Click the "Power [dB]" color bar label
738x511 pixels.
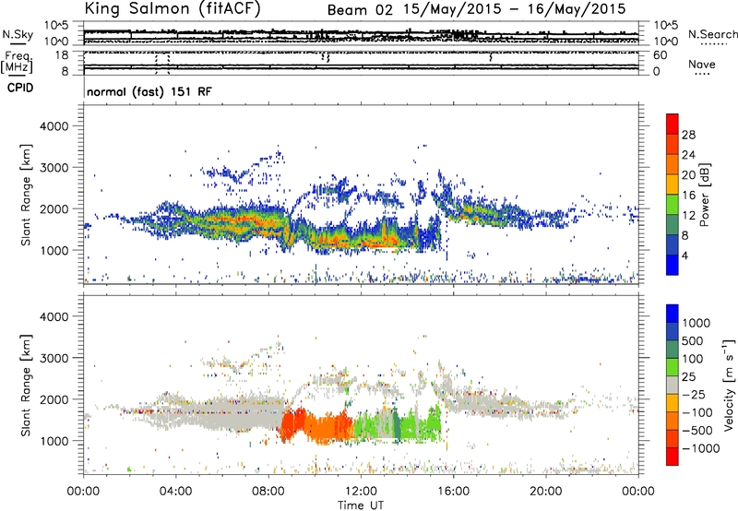pos(704,195)
